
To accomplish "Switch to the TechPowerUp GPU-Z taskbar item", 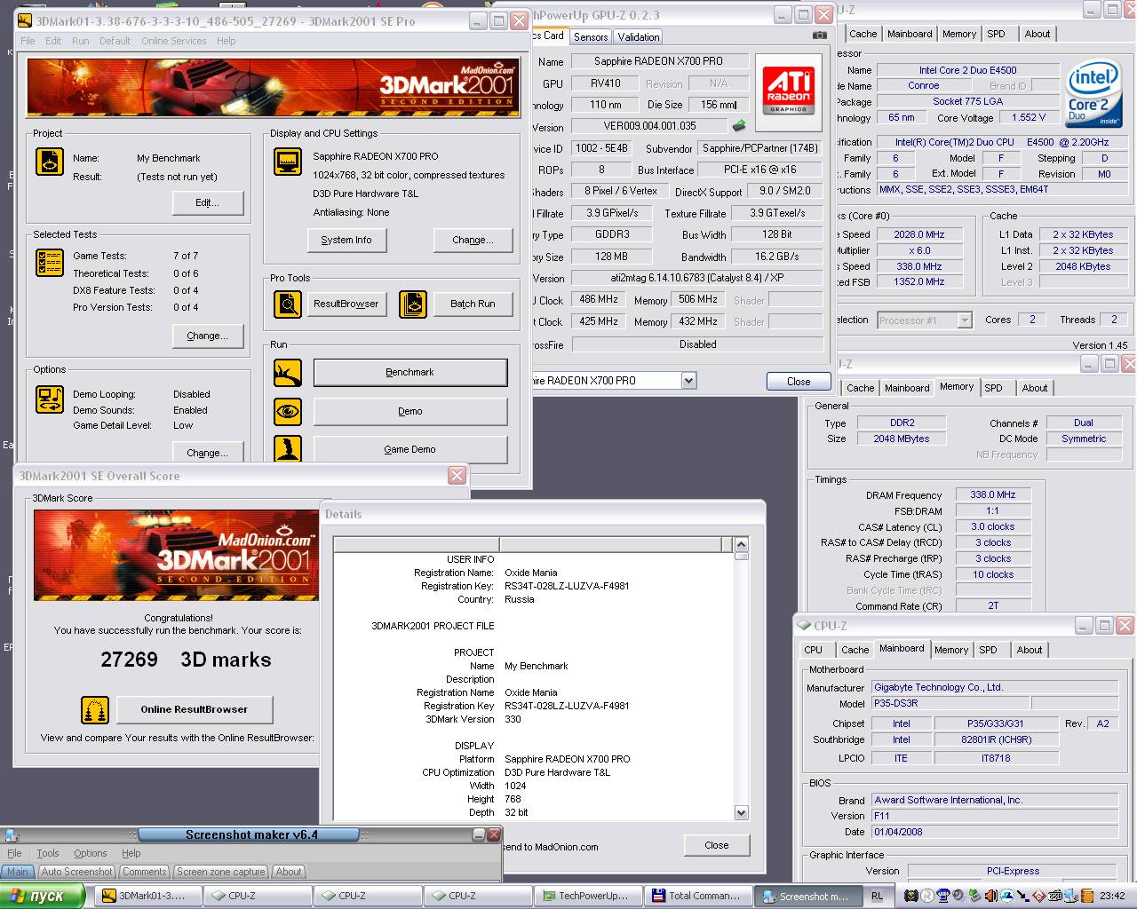I will coord(587,896).
